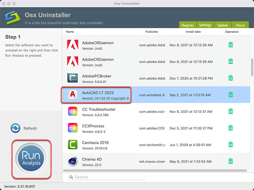Click install date Dec 5, 2021 cell

pyautogui.click(x=191, y=128)
